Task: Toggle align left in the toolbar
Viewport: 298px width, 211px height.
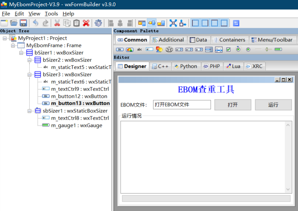Action: pos(111,23)
